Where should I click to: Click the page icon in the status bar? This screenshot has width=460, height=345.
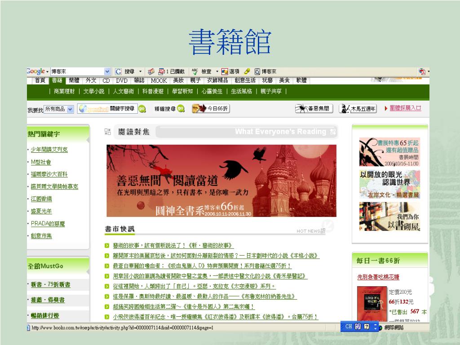coord(28,327)
